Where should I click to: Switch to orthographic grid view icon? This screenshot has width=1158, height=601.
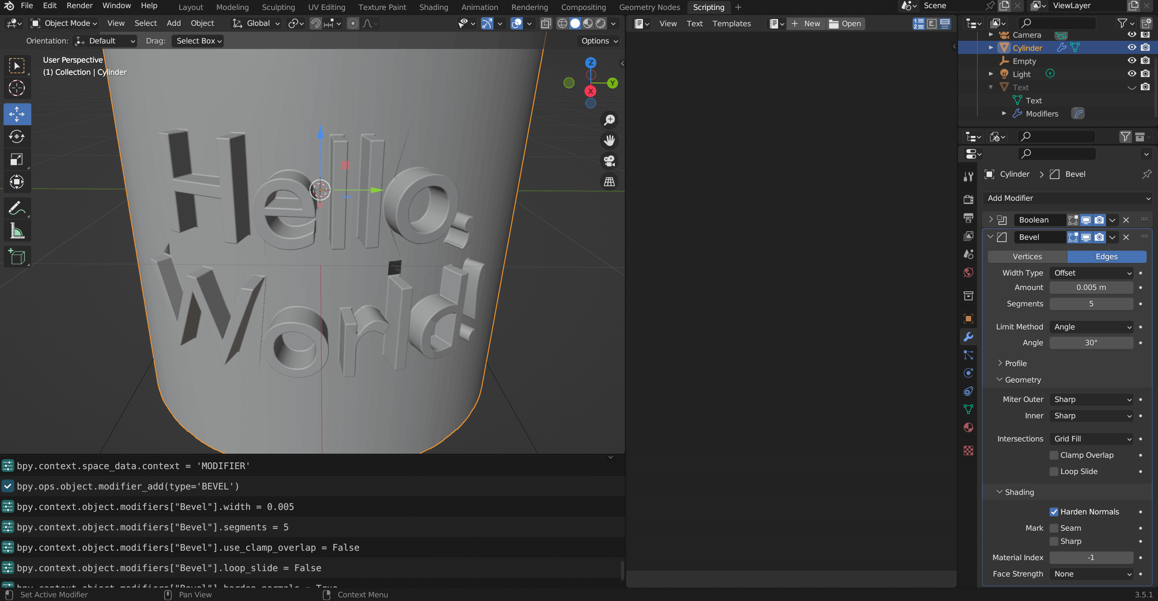(609, 182)
